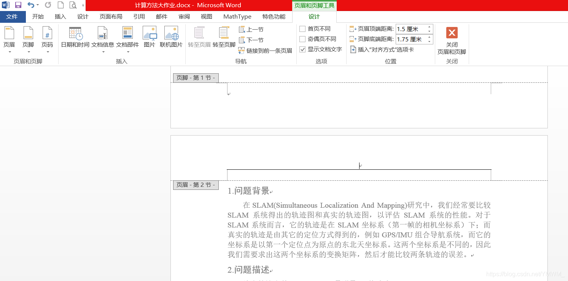This screenshot has height=281, width=568.
Task: Open the 特色功能 ribbon tab
Action: pyautogui.click(x=274, y=17)
